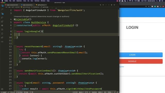Click the clock showing Sat 11:44
The width and height of the screenshot is (165, 93).
click(144, 1)
